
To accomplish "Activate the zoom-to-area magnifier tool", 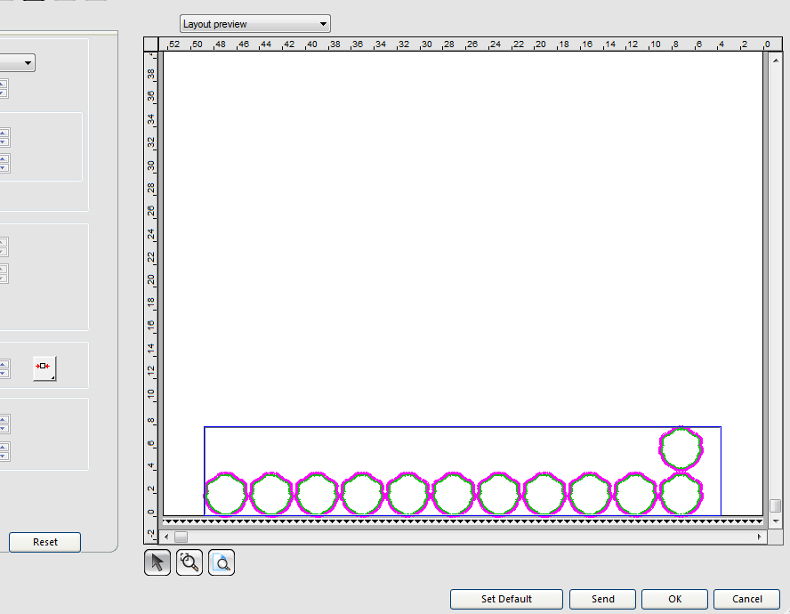I will click(x=189, y=562).
